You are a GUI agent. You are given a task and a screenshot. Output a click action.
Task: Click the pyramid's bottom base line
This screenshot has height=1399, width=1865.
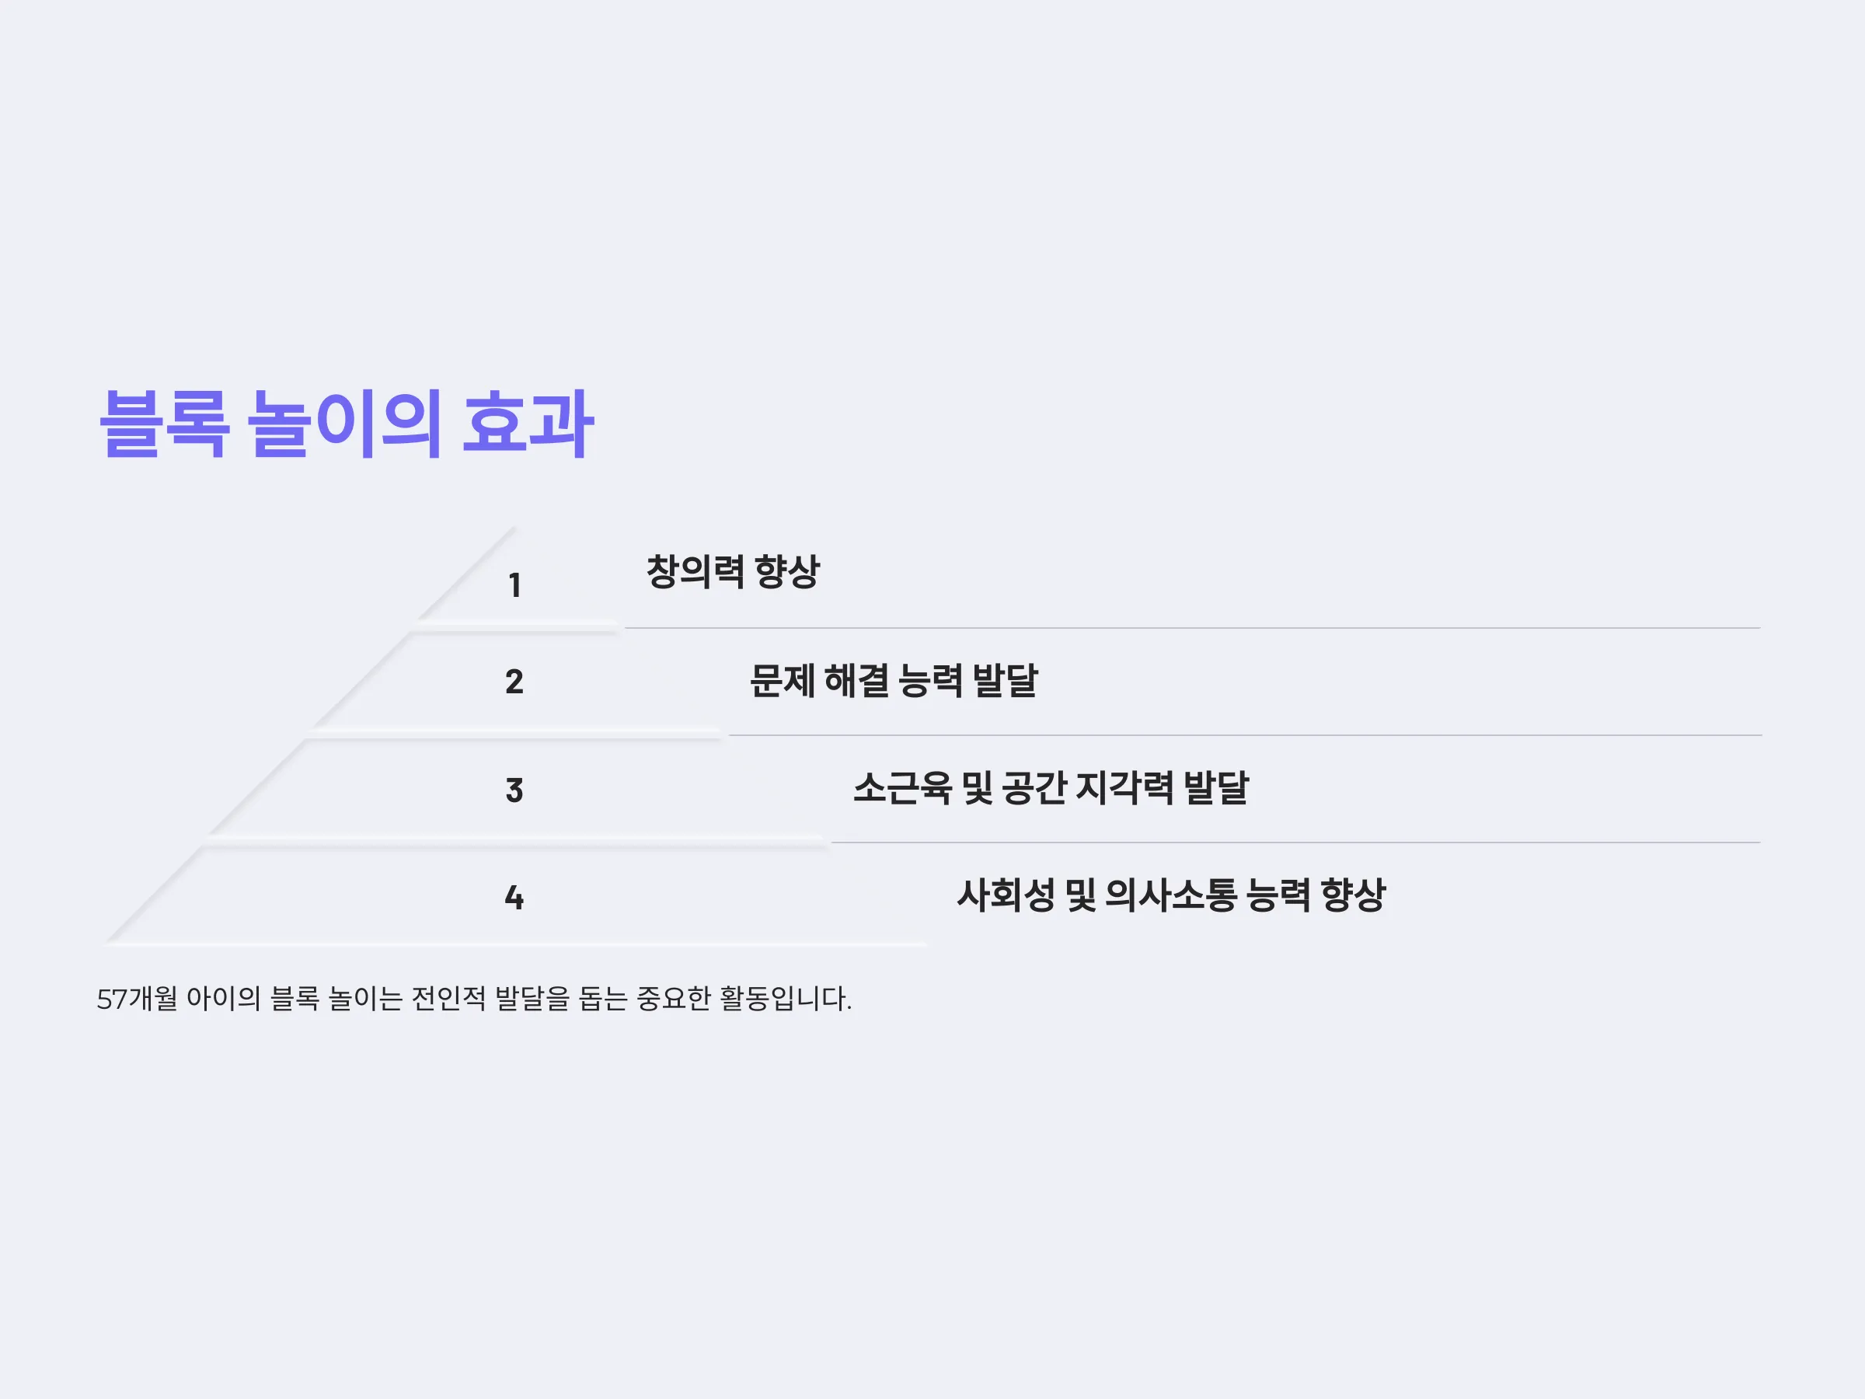(x=515, y=944)
